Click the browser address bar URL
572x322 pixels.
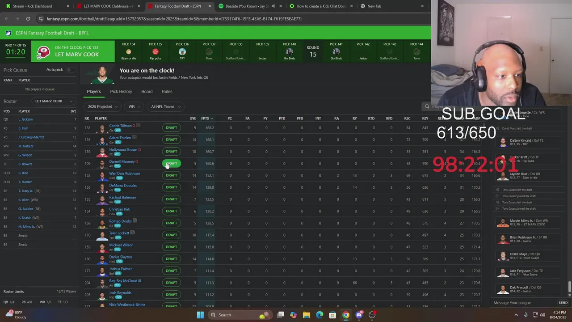174,19
